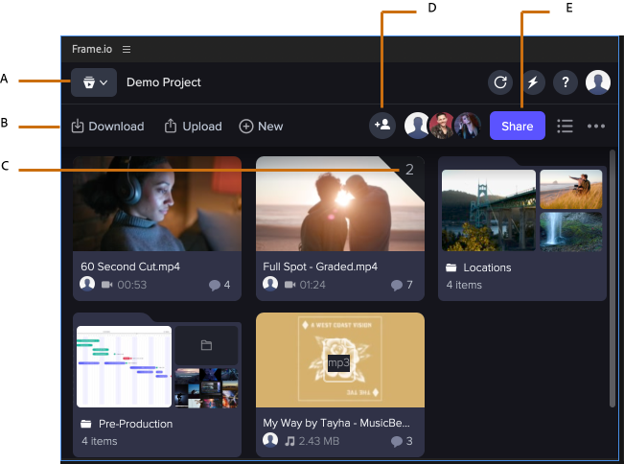Click the grassy coast image in Locations folder
The width and height of the screenshot is (624, 464).
tap(571, 189)
